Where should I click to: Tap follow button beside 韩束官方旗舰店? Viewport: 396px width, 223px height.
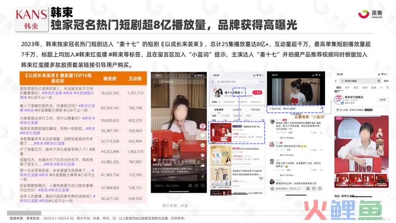pos(382,99)
